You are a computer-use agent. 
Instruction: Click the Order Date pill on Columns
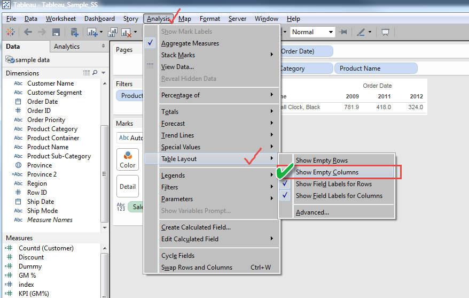tap(307, 51)
